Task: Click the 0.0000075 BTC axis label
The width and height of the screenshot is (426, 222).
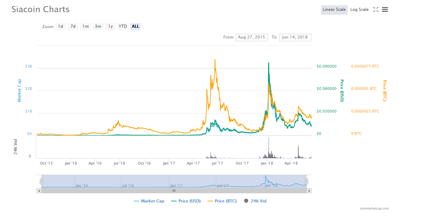Action: (x=365, y=67)
